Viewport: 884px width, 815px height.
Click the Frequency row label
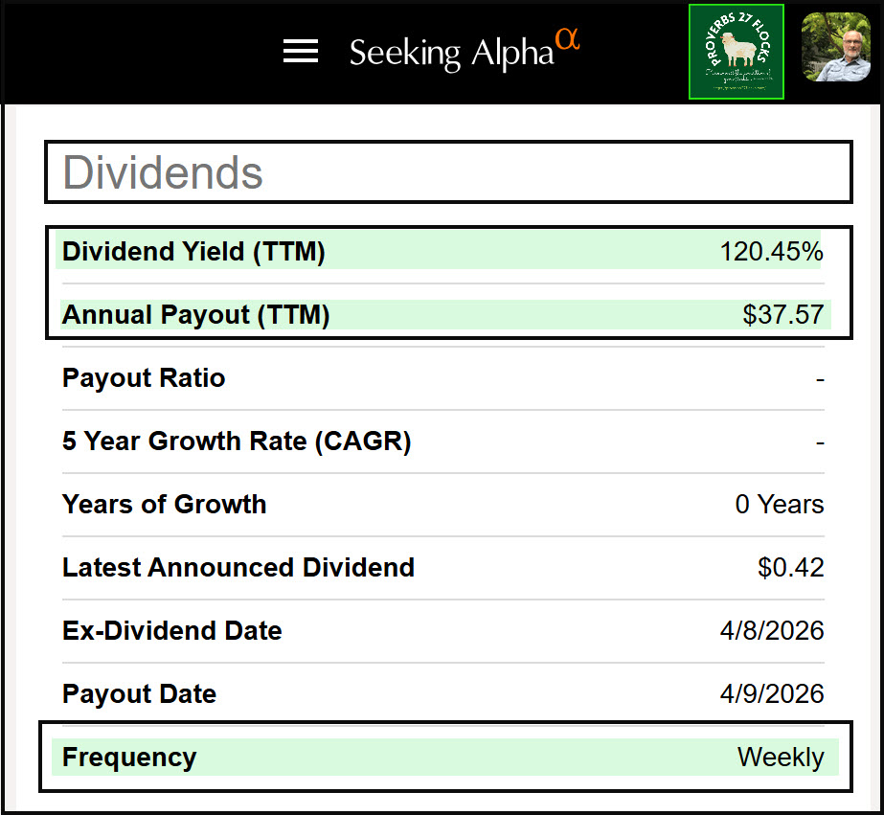tap(129, 758)
